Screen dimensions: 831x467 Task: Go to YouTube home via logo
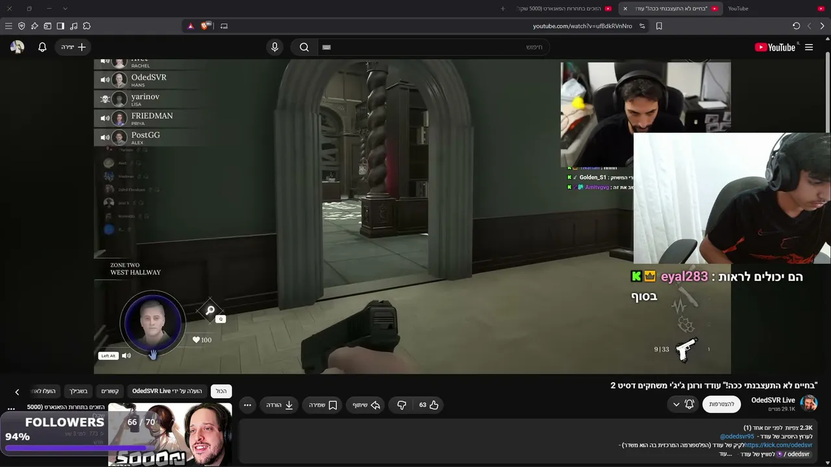(775, 47)
